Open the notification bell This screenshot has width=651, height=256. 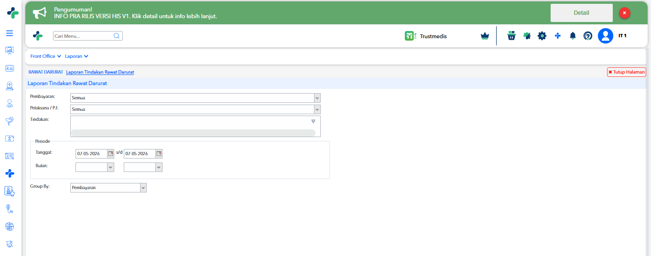coord(573,36)
